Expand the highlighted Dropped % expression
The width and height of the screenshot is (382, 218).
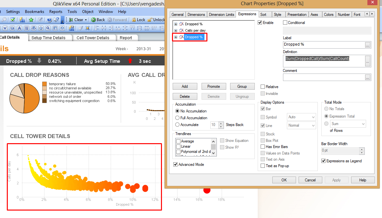(x=176, y=37)
